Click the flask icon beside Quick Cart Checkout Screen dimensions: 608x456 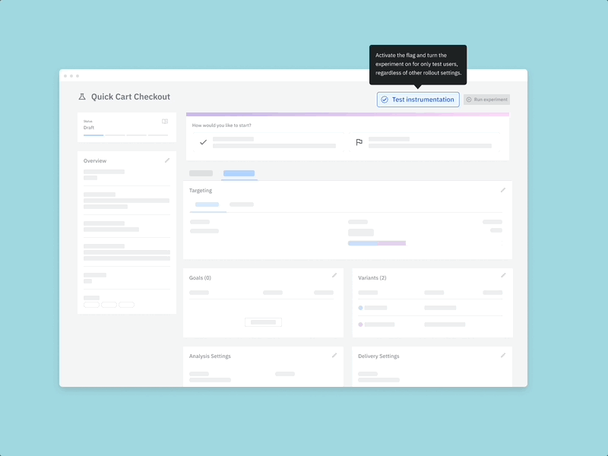pos(81,97)
